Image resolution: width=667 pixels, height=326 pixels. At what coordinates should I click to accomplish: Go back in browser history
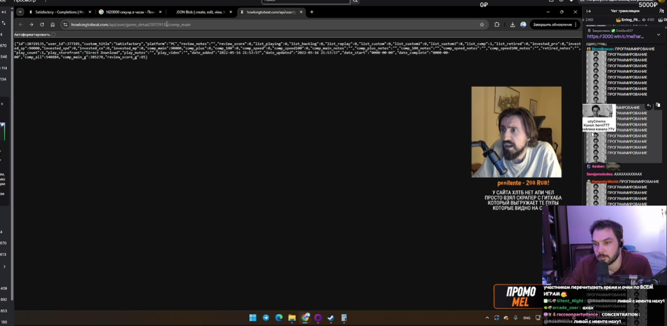[21, 24]
